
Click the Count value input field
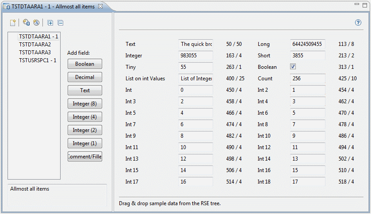click(308, 79)
